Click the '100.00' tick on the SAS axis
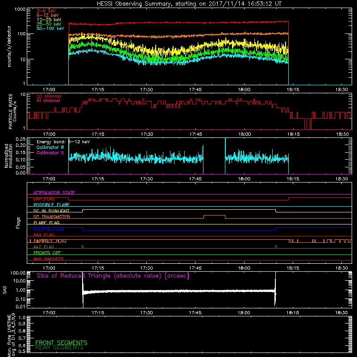 (18, 273)
